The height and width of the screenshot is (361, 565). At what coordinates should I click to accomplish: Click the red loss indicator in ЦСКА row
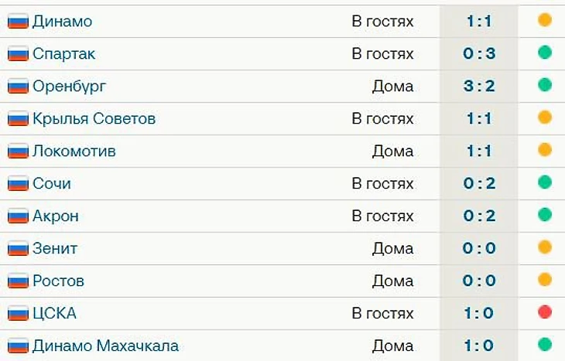pyautogui.click(x=545, y=312)
